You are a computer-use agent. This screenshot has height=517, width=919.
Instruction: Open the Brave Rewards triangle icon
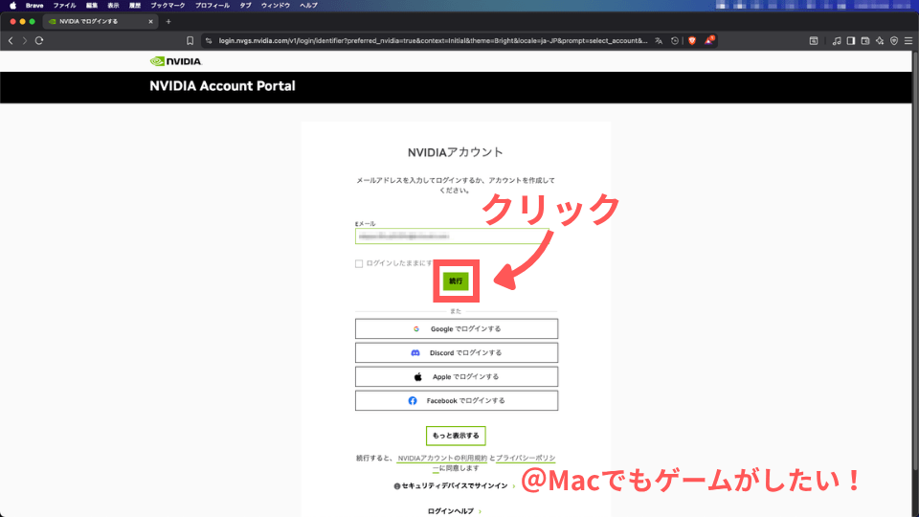[709, 41]
